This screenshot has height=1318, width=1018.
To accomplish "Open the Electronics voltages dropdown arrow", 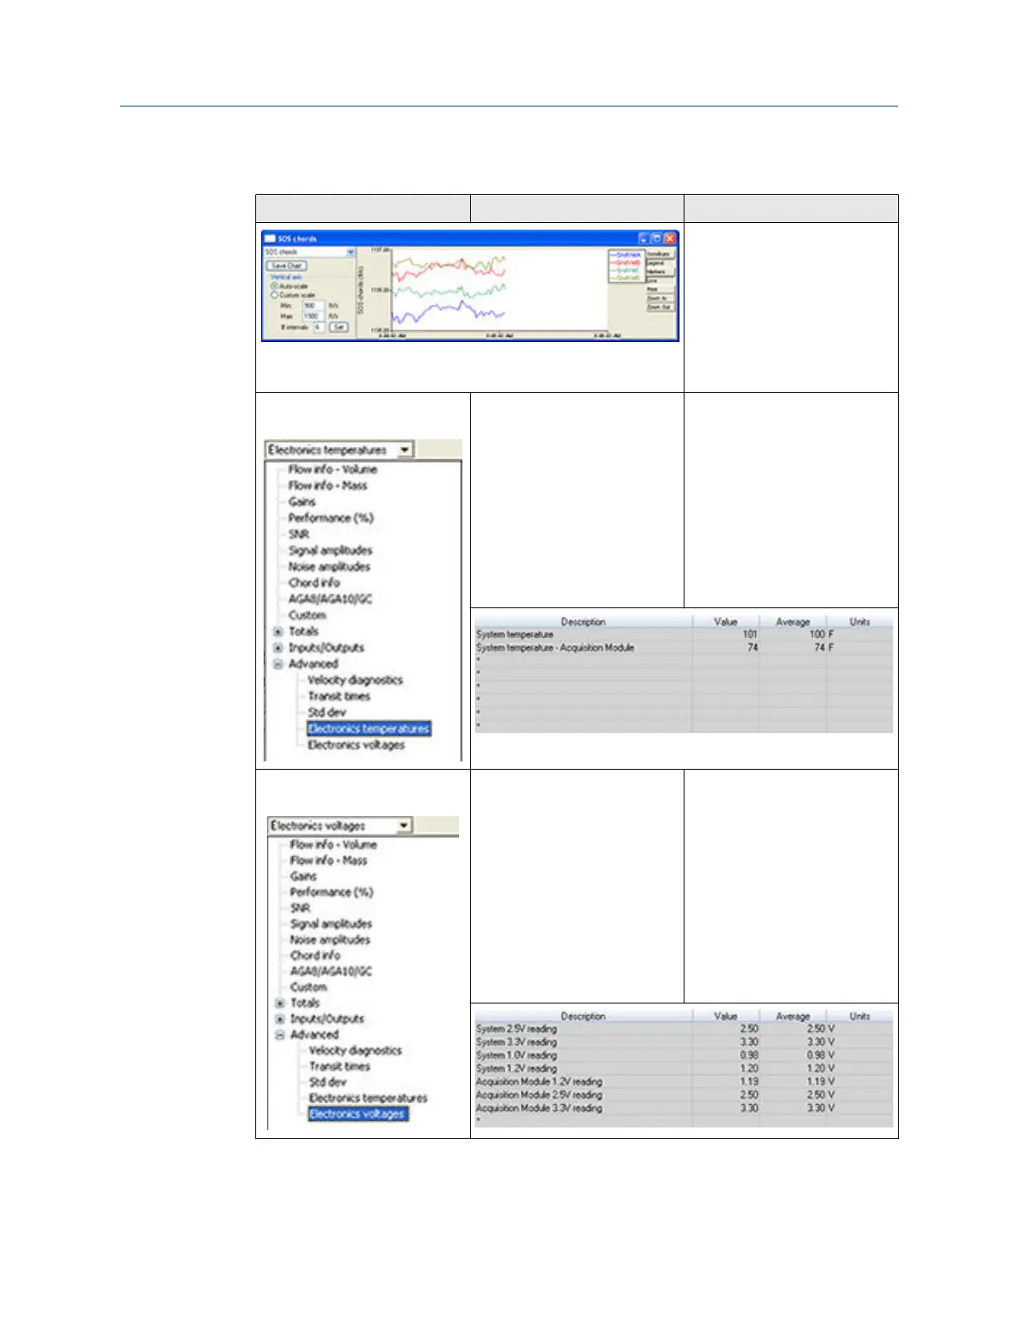I will coord(403,825).
